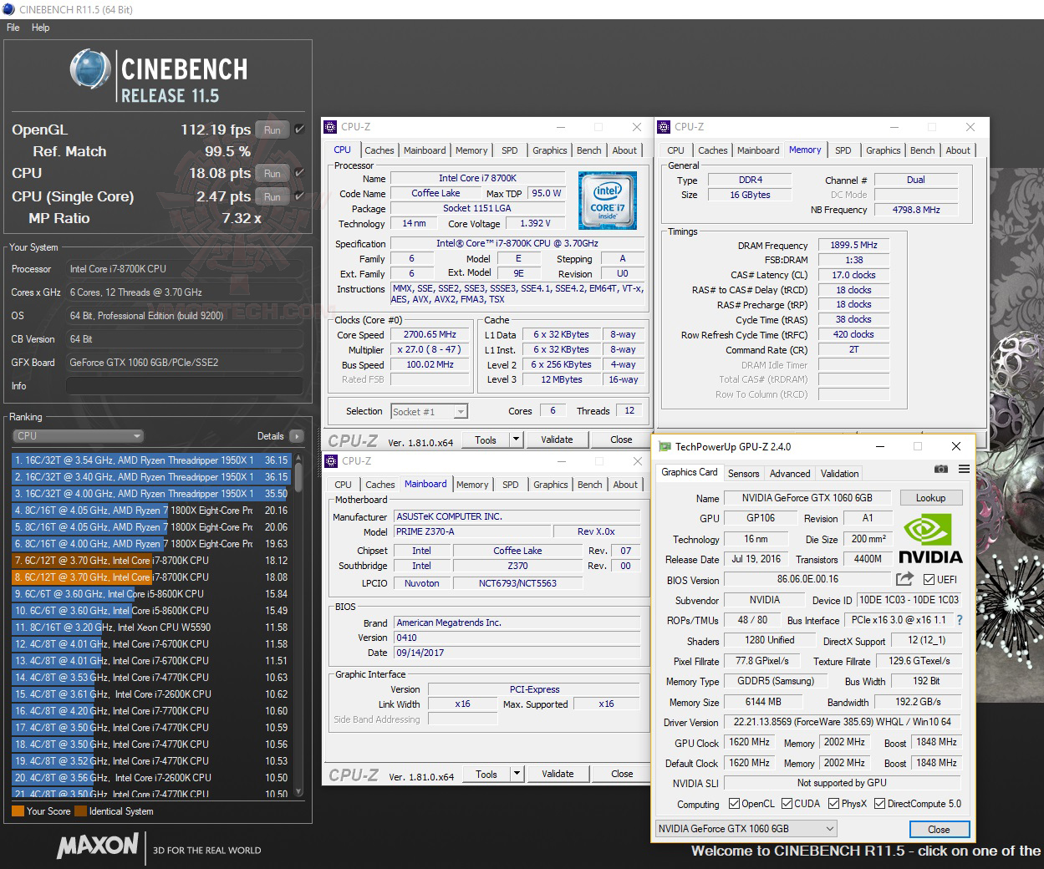This screenshot has height=869, width=1044.
Task: Uncheck the UEFI checkbox in GPU-Z
Action: pyautogui.click(x=929, y=580)
